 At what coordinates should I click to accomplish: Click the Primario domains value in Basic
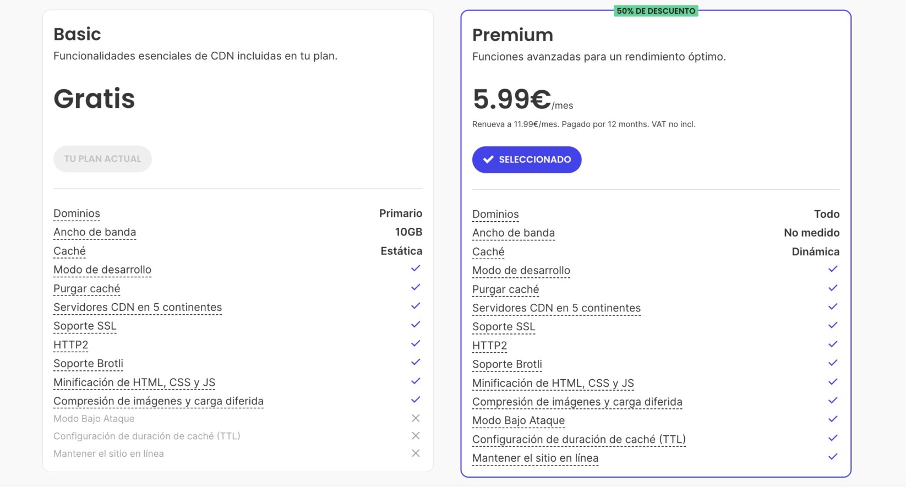click(x=401, y=214)
